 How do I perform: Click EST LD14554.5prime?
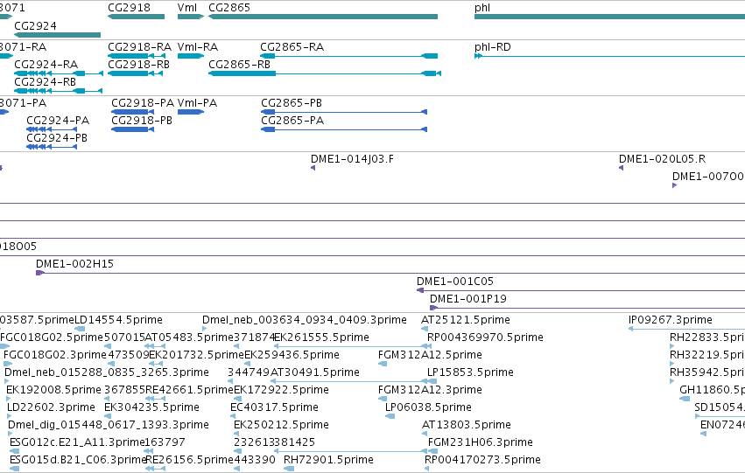click(118, 320)
